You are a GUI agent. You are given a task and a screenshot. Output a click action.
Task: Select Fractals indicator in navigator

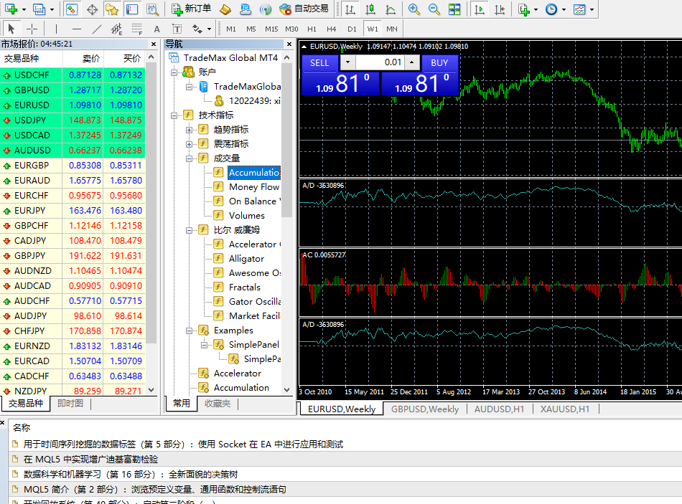pos(244,287)
